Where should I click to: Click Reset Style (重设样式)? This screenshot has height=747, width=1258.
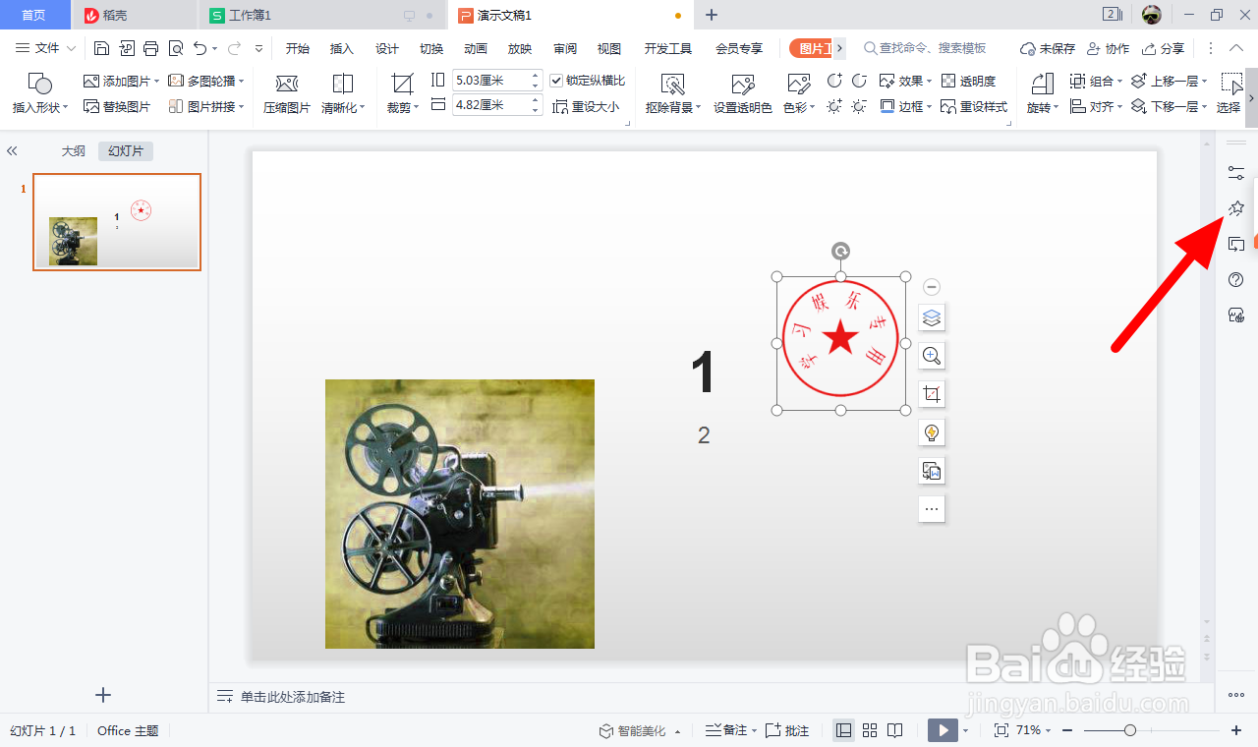click(x=974, y=106)
